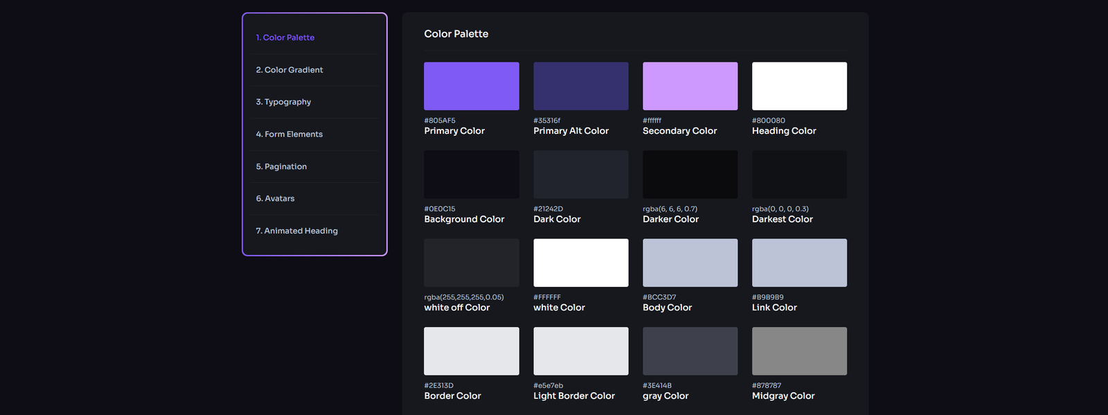Click the Primary Color purple swatch
This screenshot has height=415, width=1108.
[x=471, y=86]
